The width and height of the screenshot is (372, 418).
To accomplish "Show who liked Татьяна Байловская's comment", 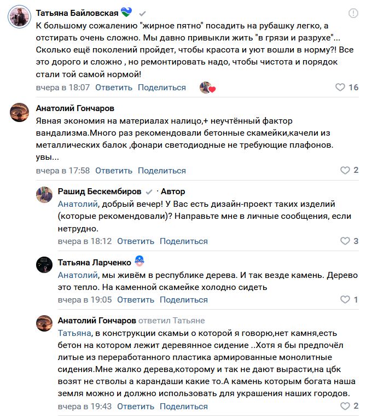I will (207, 88).
